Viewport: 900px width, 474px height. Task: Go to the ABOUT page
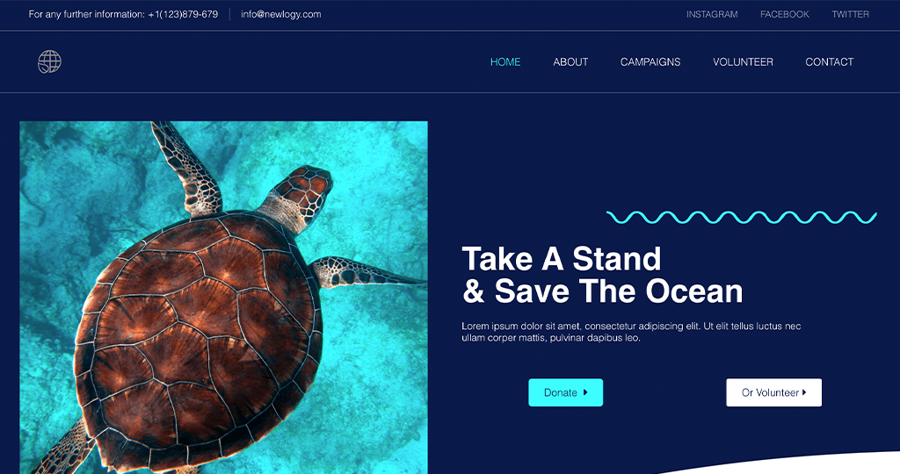pyautogui.click(x=570, y=62)
